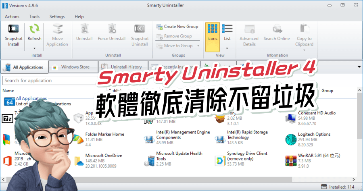Viewport: 363px width, 191px height.
Task: Click the Force Uninstall icon
Action: pyautogui.click(x=112, y=29)
